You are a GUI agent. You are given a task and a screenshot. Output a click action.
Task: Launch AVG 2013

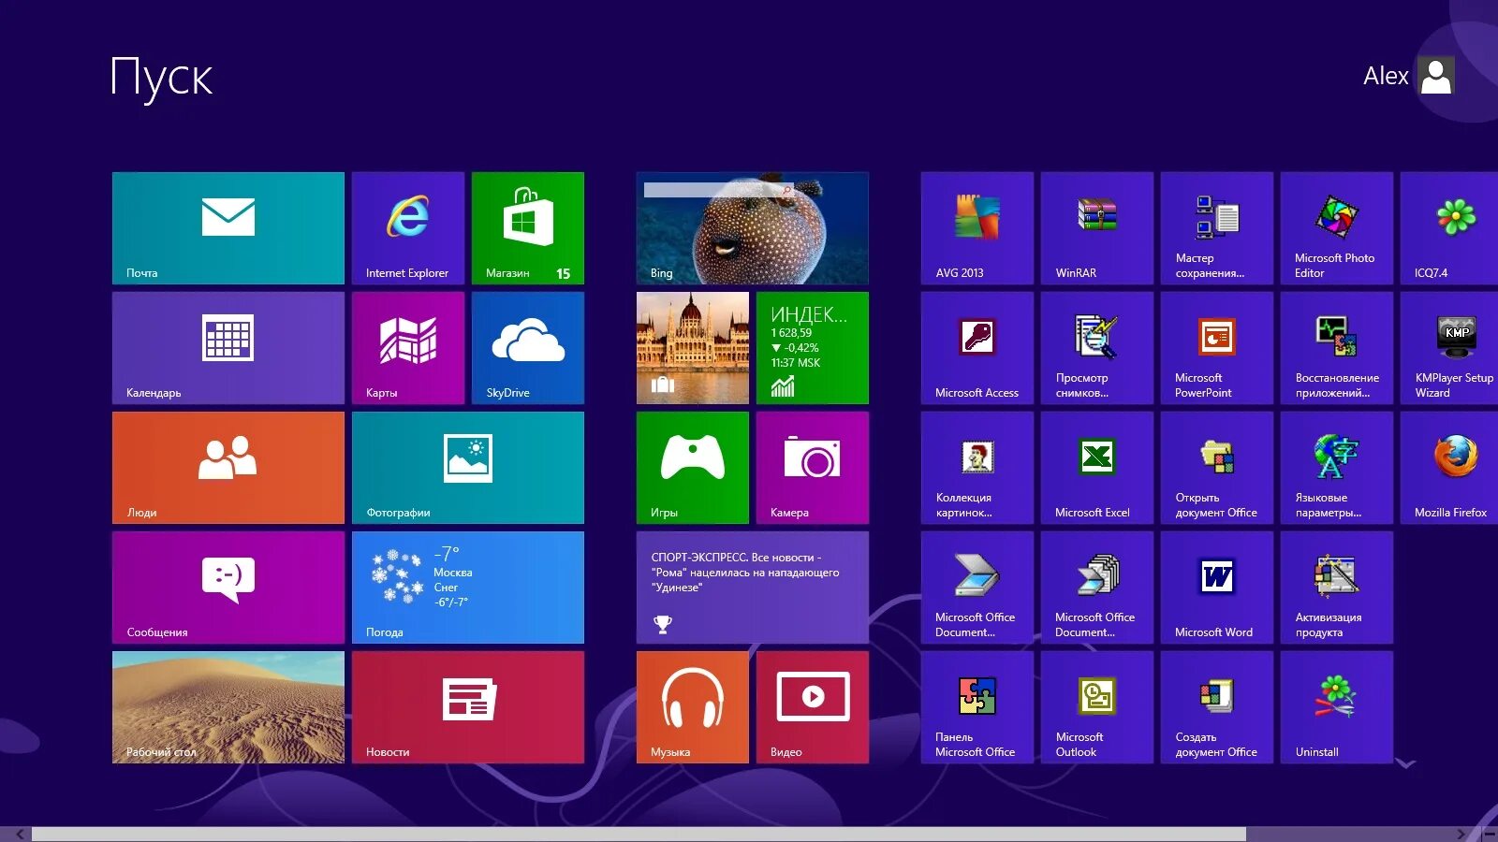pos(977,228)
